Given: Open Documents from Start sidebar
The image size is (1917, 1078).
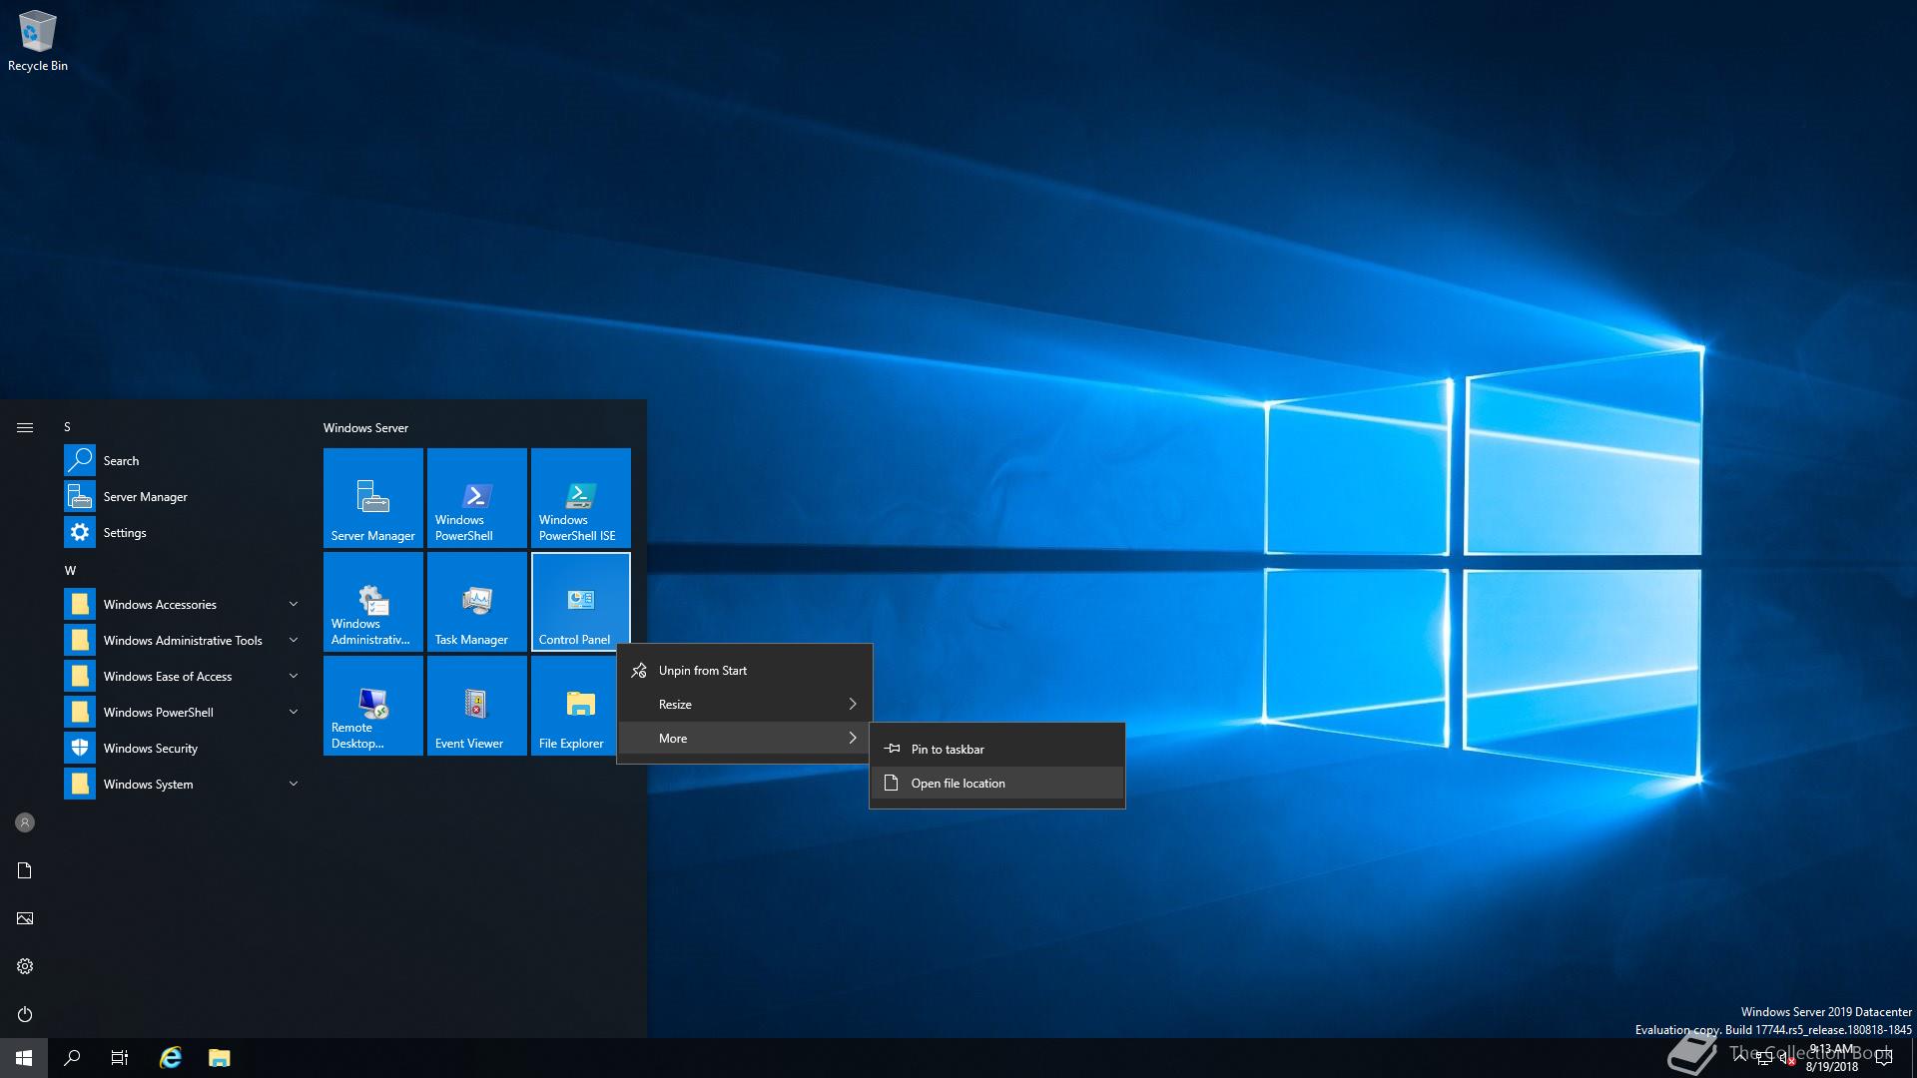Looking at the screenshot, I should point(25,870).
